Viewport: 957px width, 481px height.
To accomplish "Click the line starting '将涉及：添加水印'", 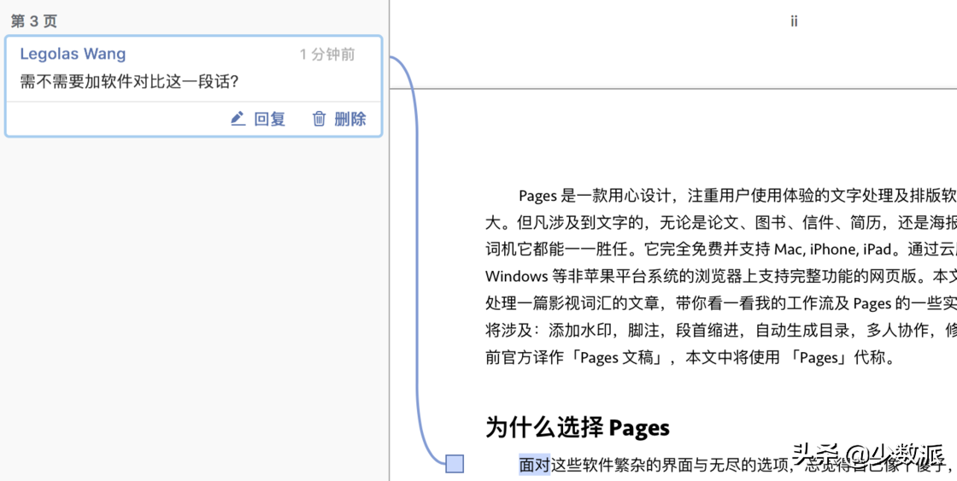I will pyautogui.click(x=721, y=331).
